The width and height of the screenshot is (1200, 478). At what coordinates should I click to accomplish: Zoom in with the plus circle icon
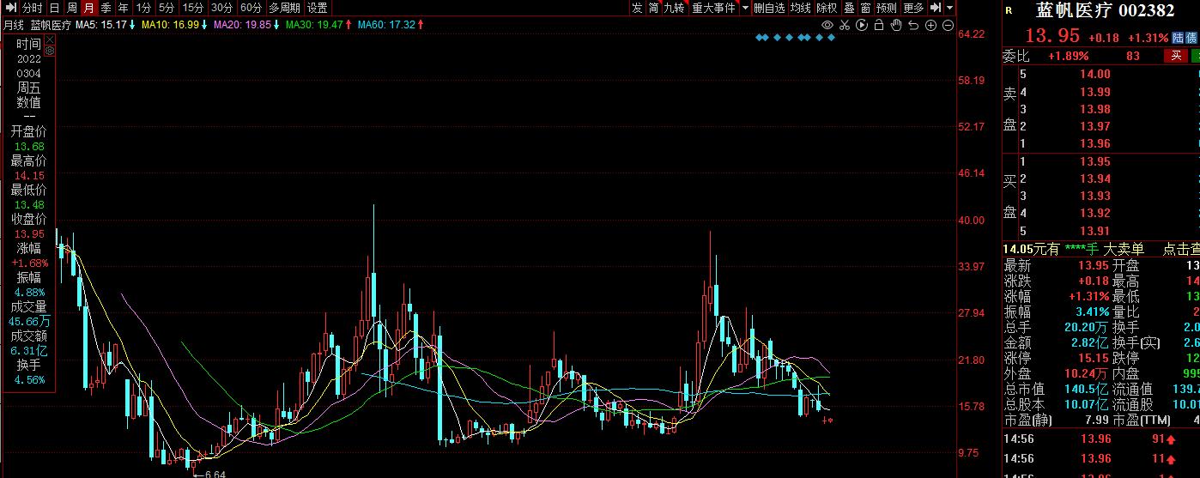[x=930, y=25]
